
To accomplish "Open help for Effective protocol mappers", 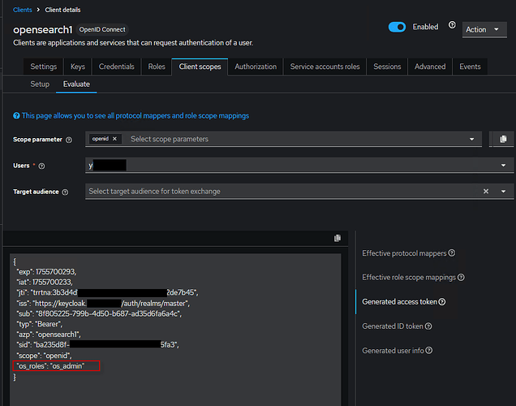I will click(x=452, y=253).
